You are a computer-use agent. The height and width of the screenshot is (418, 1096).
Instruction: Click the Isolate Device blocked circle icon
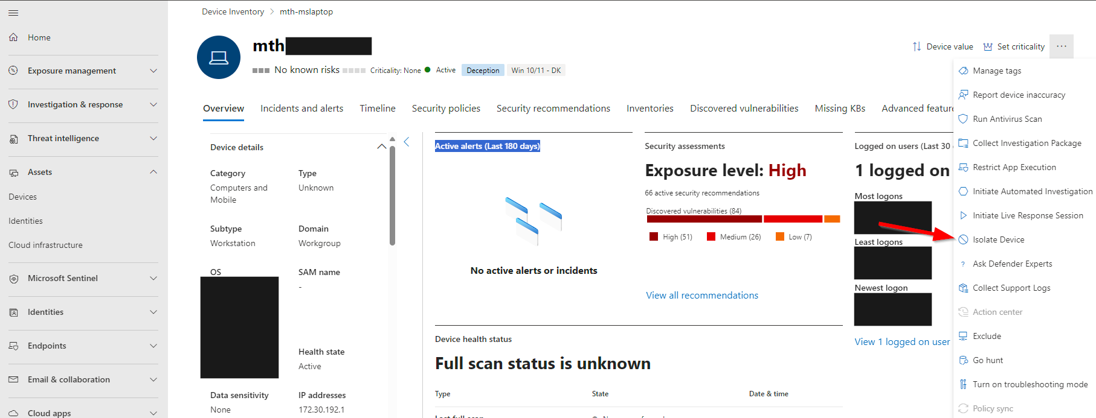tap(964, 239)
